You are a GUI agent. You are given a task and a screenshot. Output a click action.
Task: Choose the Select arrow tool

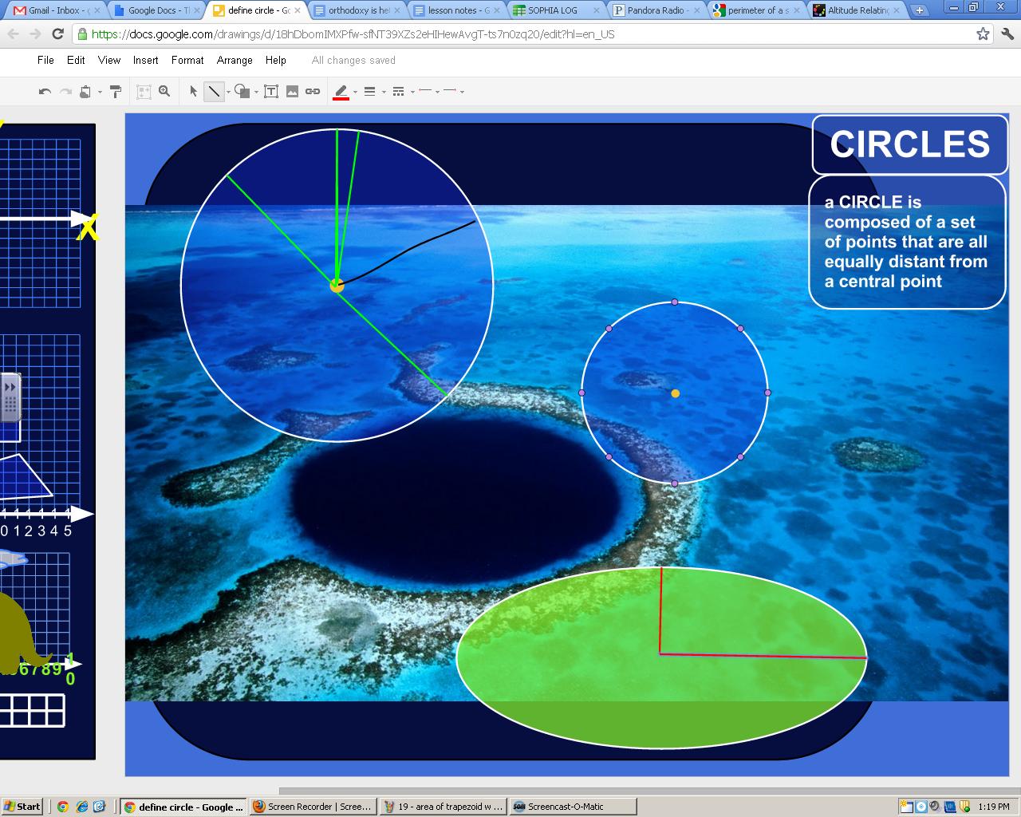pyautogui.click(x=193, y=92)
